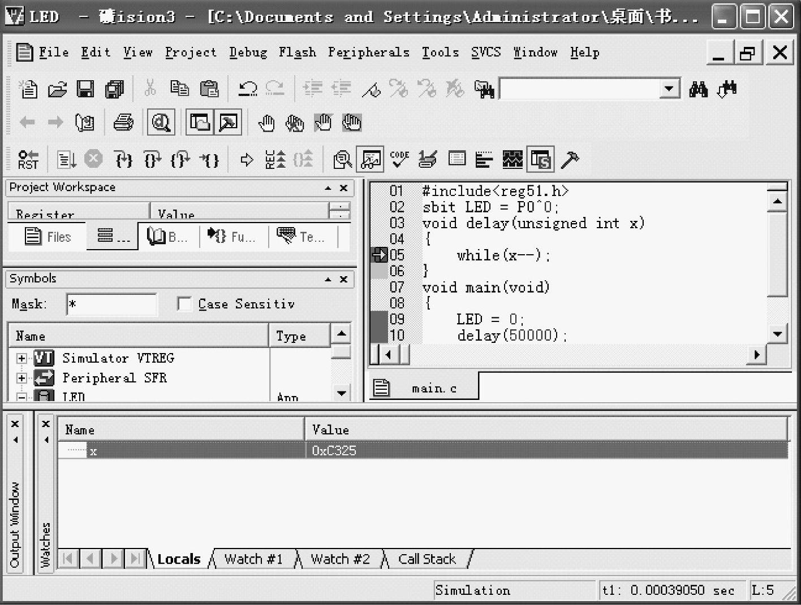Copy the selection with the Copy icon

[180, 88]
